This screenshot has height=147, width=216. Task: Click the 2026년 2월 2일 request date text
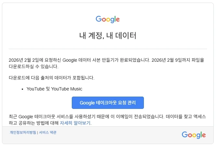[x=24, y=60]
